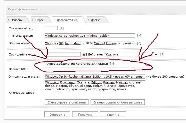Click the Срок действия до date field
The image size is (186, 123).
point(63,54)
